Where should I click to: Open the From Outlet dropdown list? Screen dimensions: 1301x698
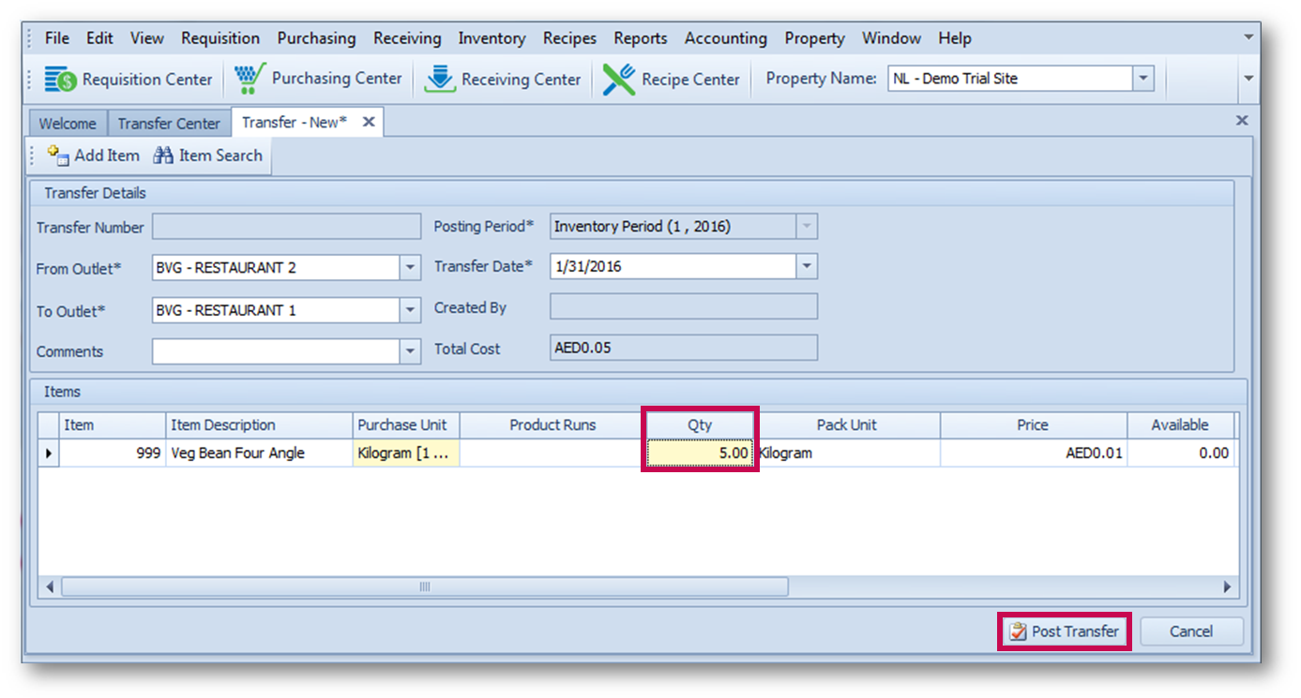tap(410, 268)
